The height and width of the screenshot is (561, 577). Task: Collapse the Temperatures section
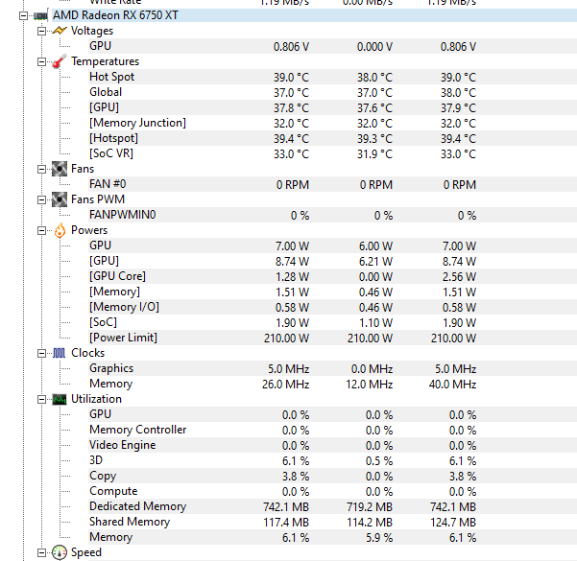(41, 61)
